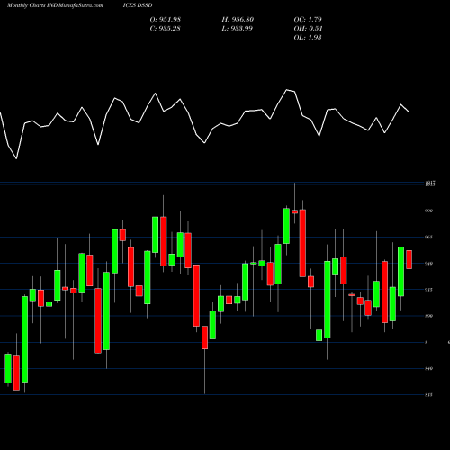This screenshot has width=450, height=450.
Task: Click the last red candle on the right
Action: [409, 259]
